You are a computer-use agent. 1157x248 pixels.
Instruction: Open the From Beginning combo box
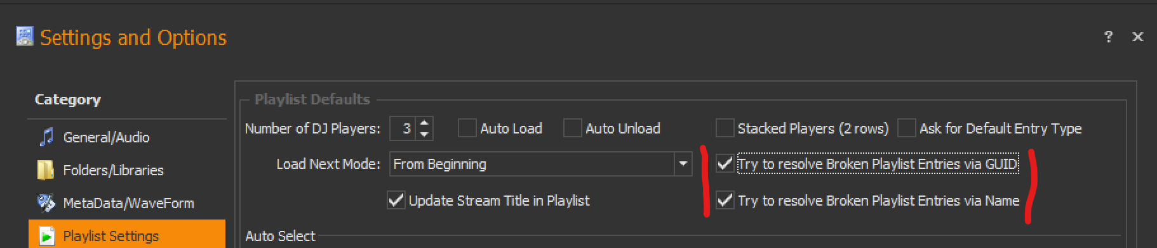click(x=540, y=164)
